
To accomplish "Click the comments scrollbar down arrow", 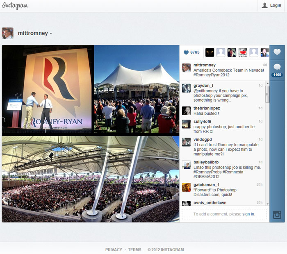I will click(267, 204).
